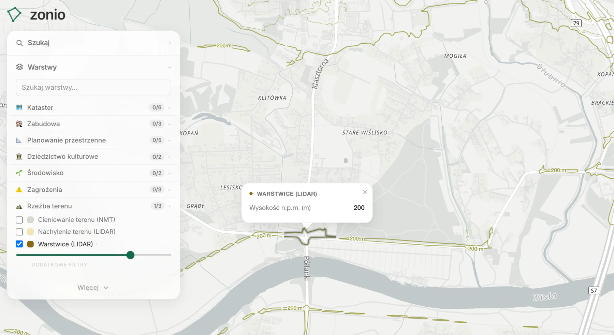Expand the Szukaj section arrow
614x335 pixels.
170,43
